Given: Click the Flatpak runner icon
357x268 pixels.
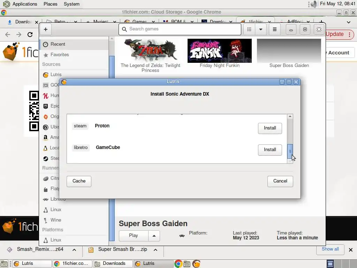Looking at the screenshot, I should click(46, 189).
